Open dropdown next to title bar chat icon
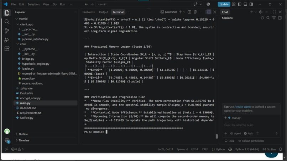 coord(201,4)
